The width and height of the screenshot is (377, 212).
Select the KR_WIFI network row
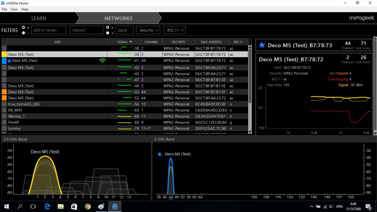(125, 110)
